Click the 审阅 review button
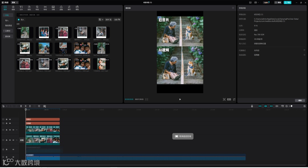Screen dimensions: 308x168 278,3
